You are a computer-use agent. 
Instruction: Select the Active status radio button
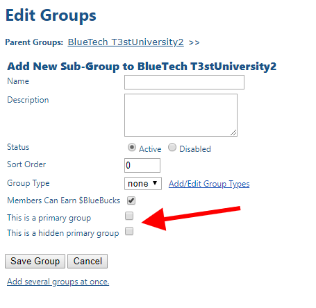pyautogui.click(x=132, y=147)
